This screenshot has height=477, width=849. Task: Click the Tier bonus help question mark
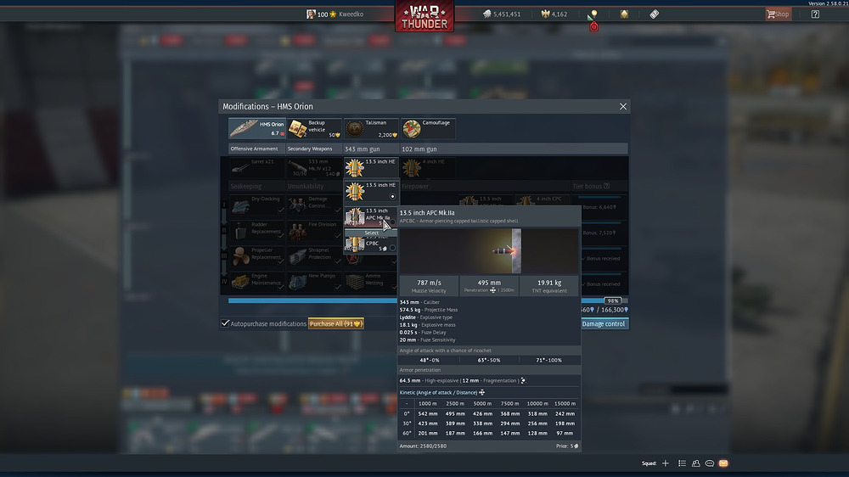click(606, 186)
